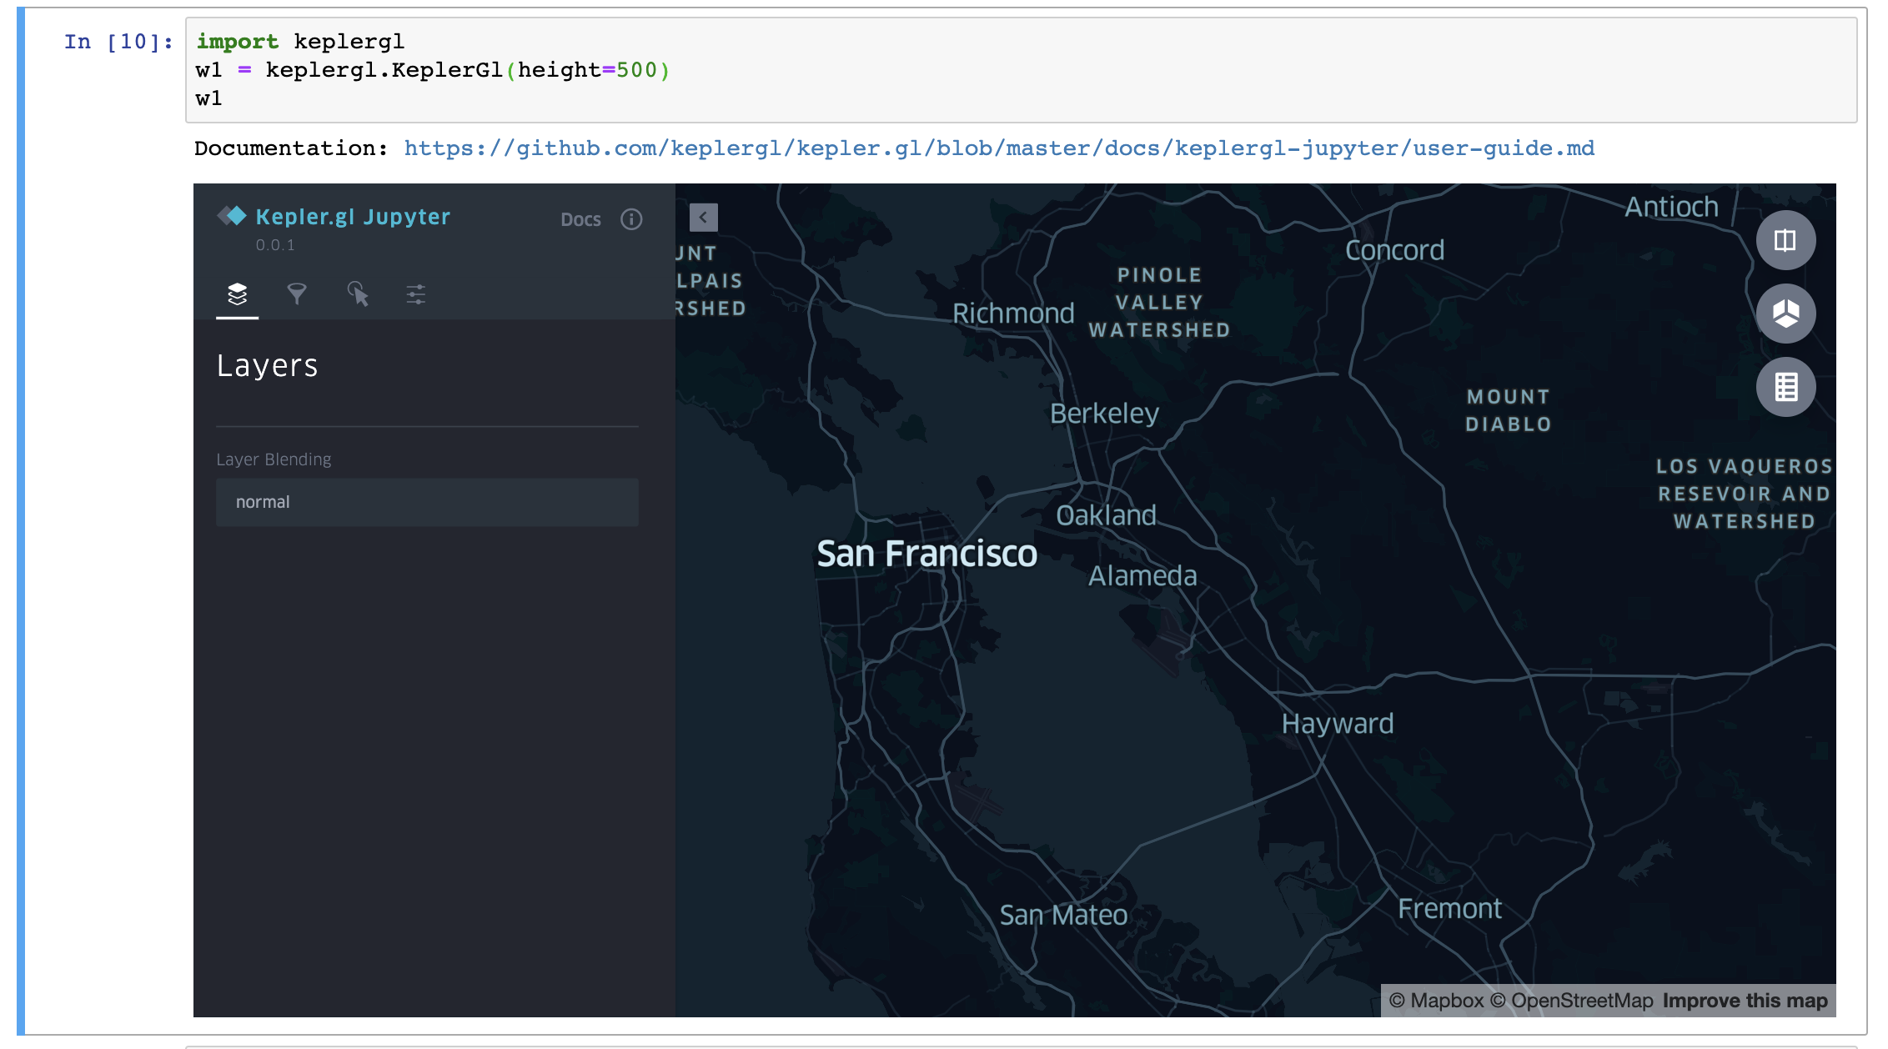Open Base map settings sliders tab
Image resolution: width=1888 pixels, height=1049 pixels.
click(415, 294)
